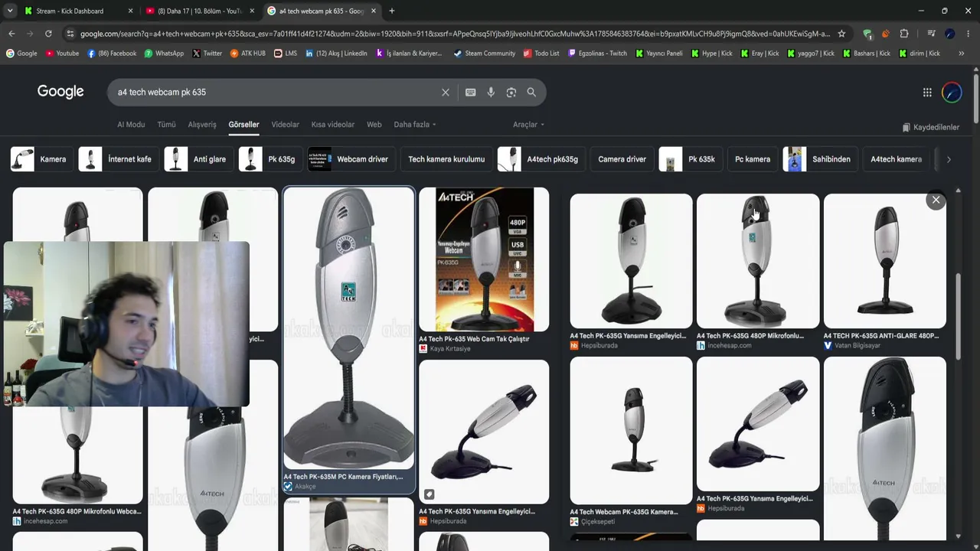The height and width of the screenshot is (551, 980).
Task: Open the Steam Community bookmark
Action: pyautogui.click(x=485, y=54)
